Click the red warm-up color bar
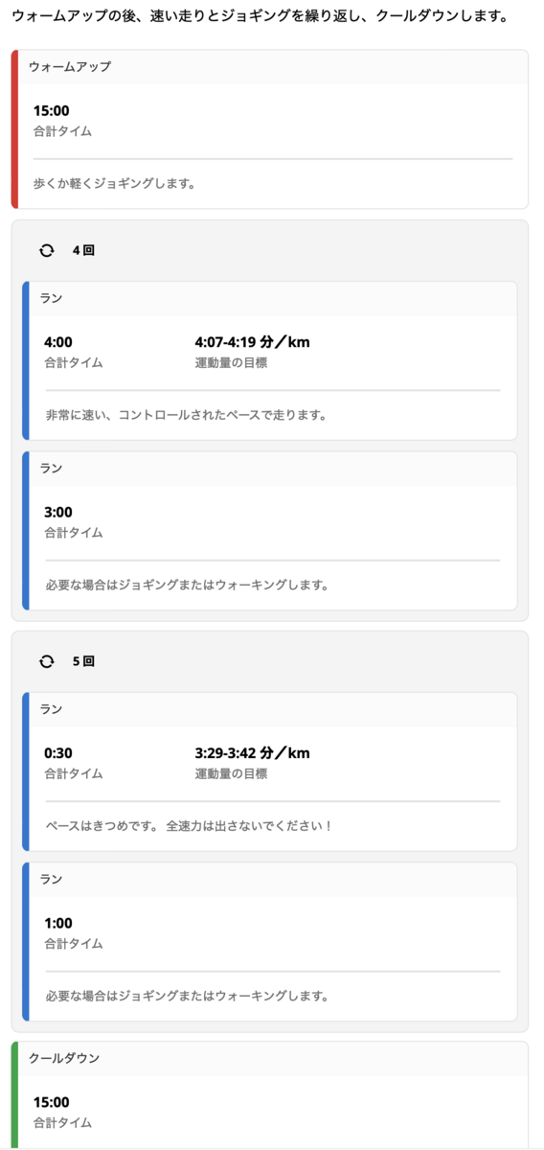The image size is (544, 1150). click(x=14, y=129)
